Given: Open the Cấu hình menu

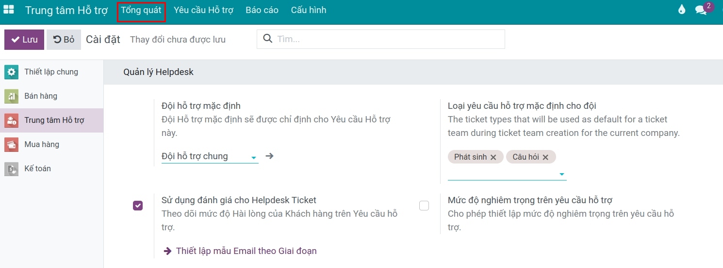Looking at the screenshot, I should point(309,10).
